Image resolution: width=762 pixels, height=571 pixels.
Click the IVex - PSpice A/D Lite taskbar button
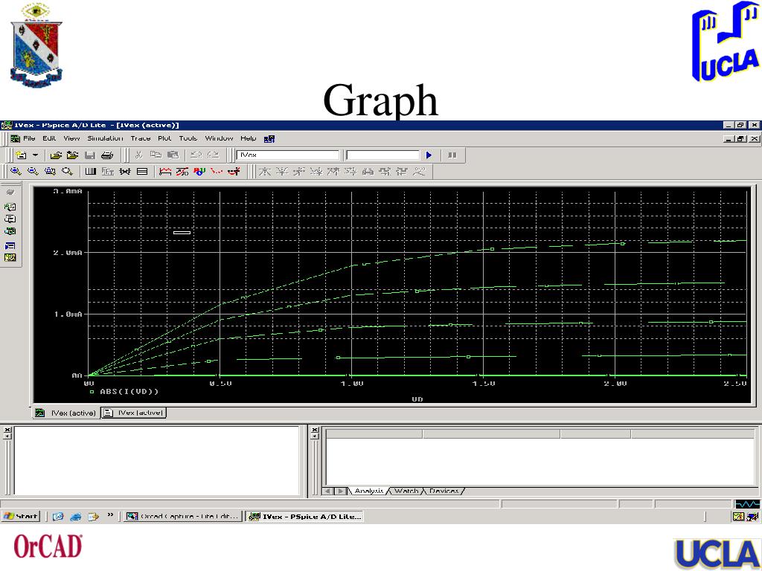(304, 516)
